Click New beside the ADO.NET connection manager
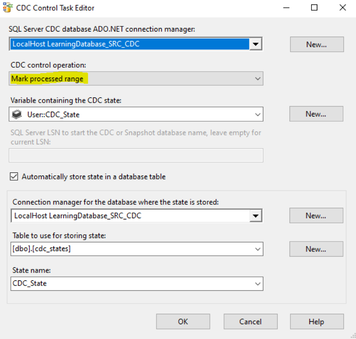Image resolution: width=356 pixels, height=339 pixels. click(316, 44)
